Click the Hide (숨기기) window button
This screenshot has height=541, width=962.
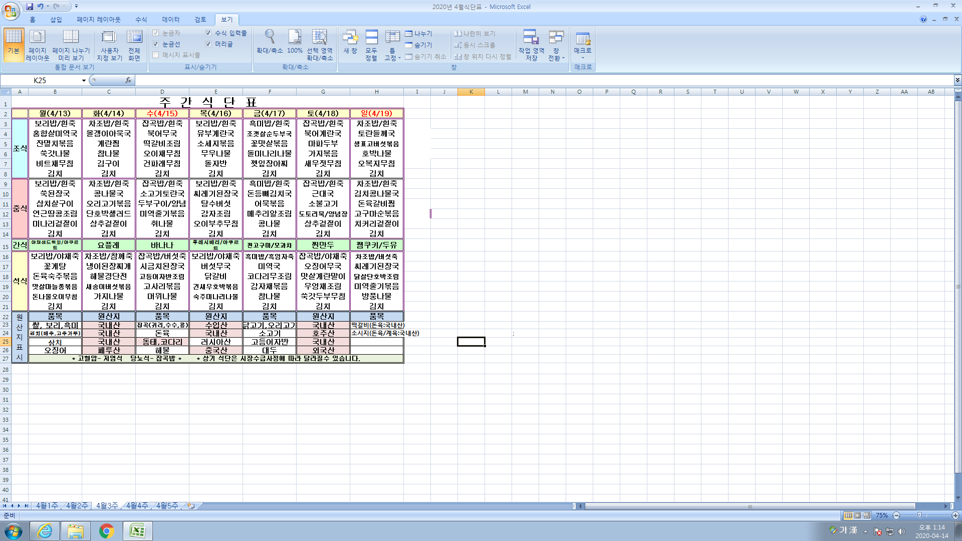tap(419, 45)
